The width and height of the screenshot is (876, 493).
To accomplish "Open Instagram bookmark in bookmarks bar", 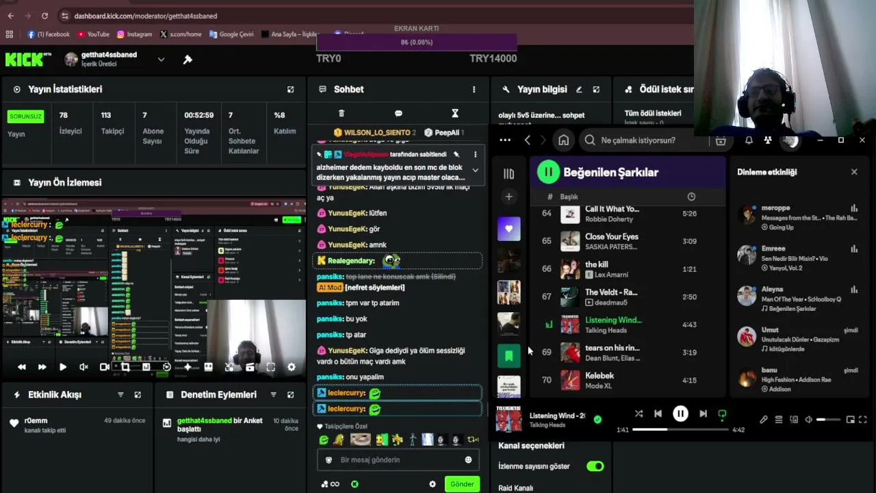I will (x=134, y=34).
